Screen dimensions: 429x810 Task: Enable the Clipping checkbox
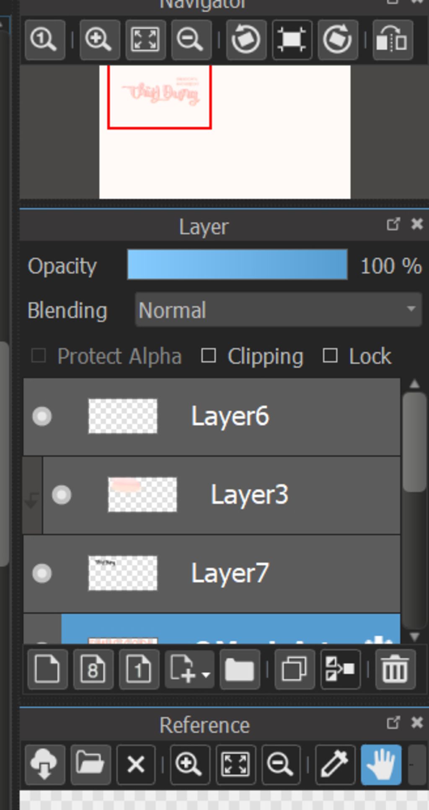click(209, 356)
